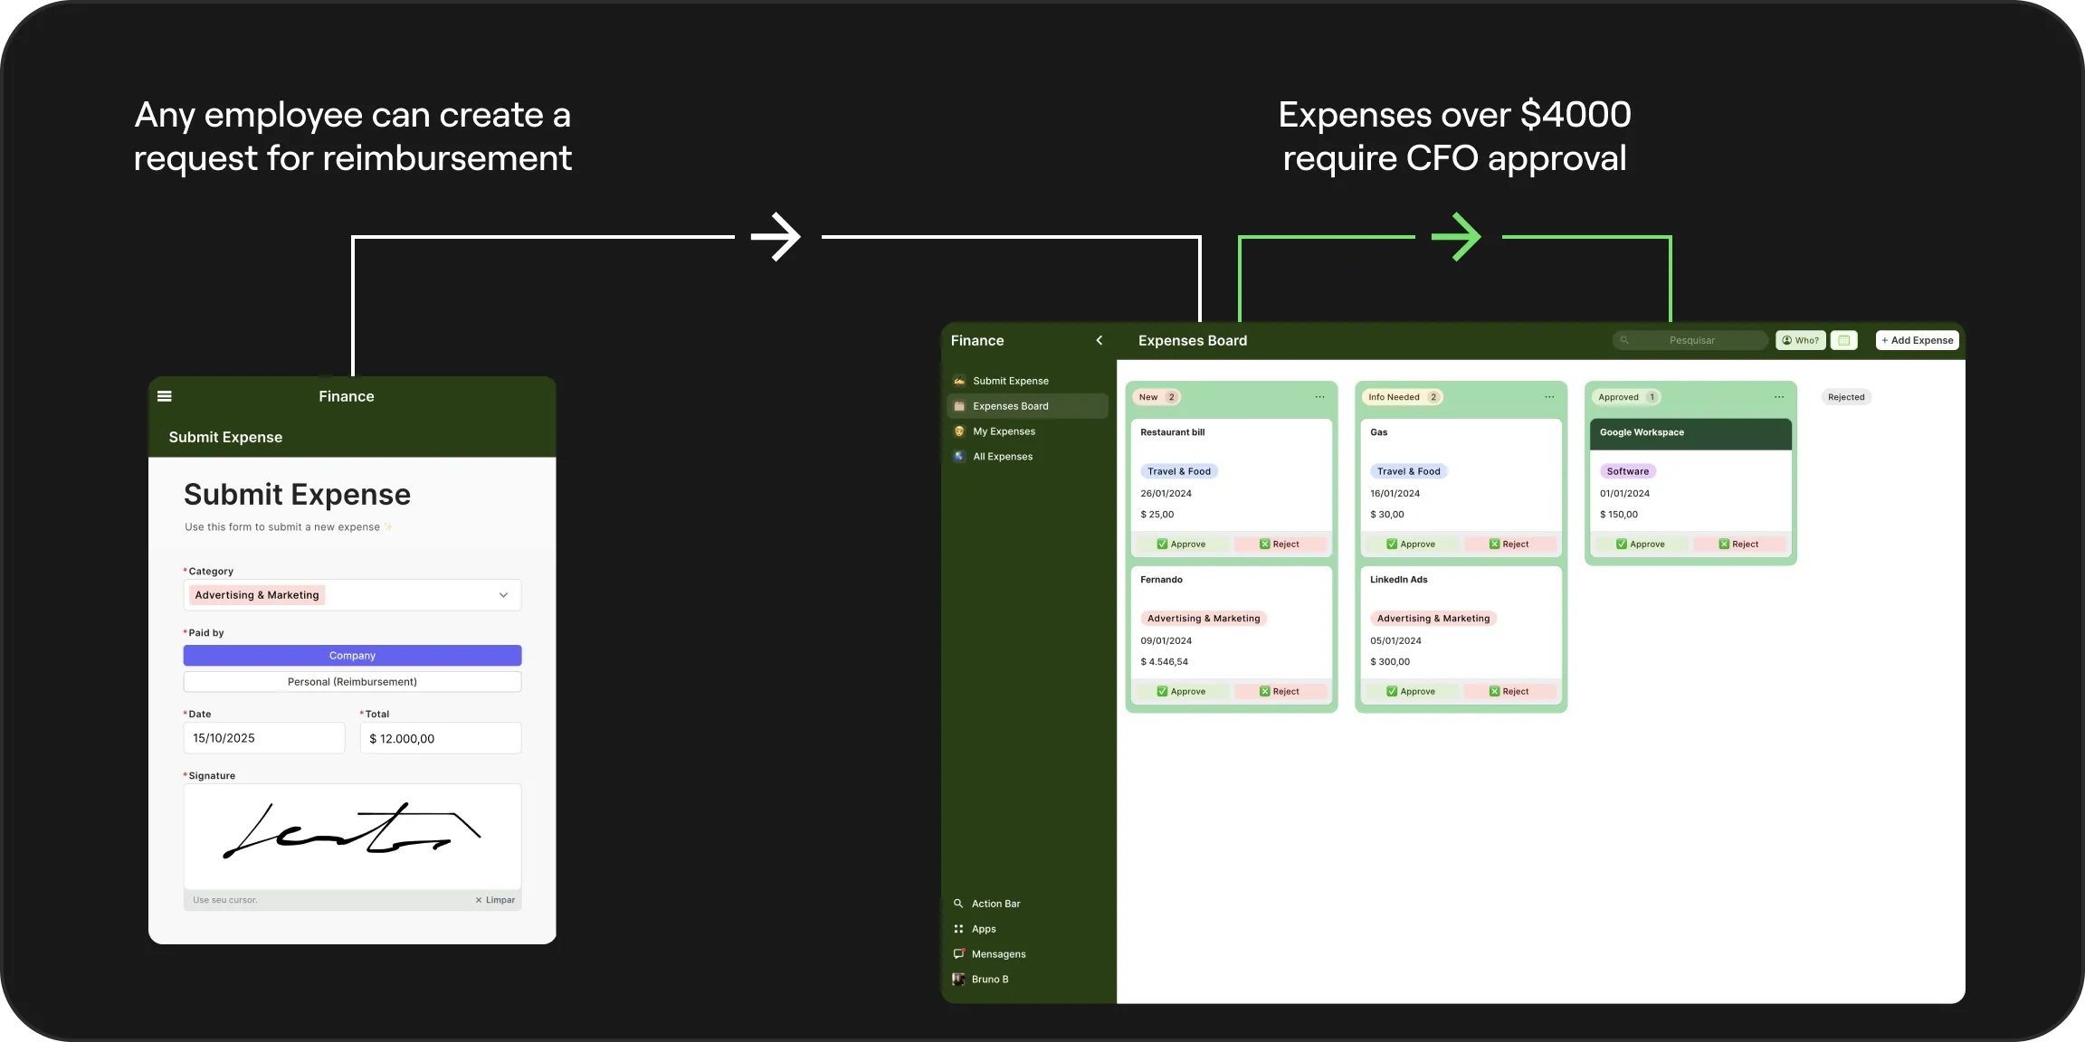Image resolution: width=2085 pixels, height=1042 pixels.
Task: Open Apps grid in sidebar
Action: [x=983, y=929]
